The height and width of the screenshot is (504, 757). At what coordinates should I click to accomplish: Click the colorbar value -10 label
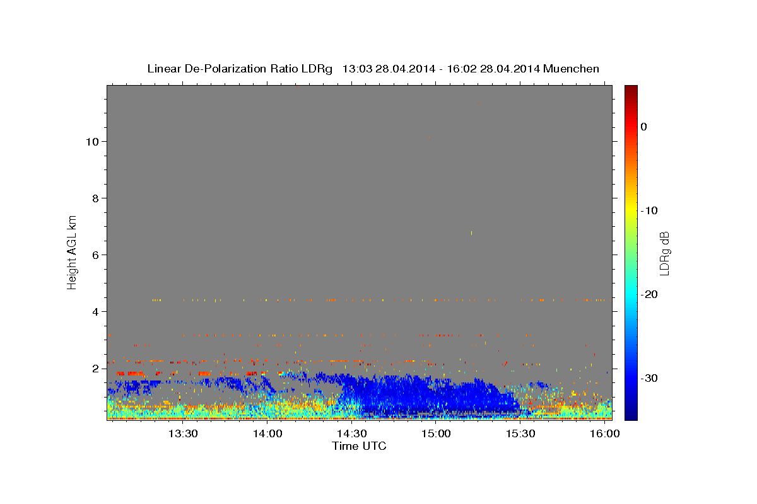pyautogui.click(x=650, y=210)
